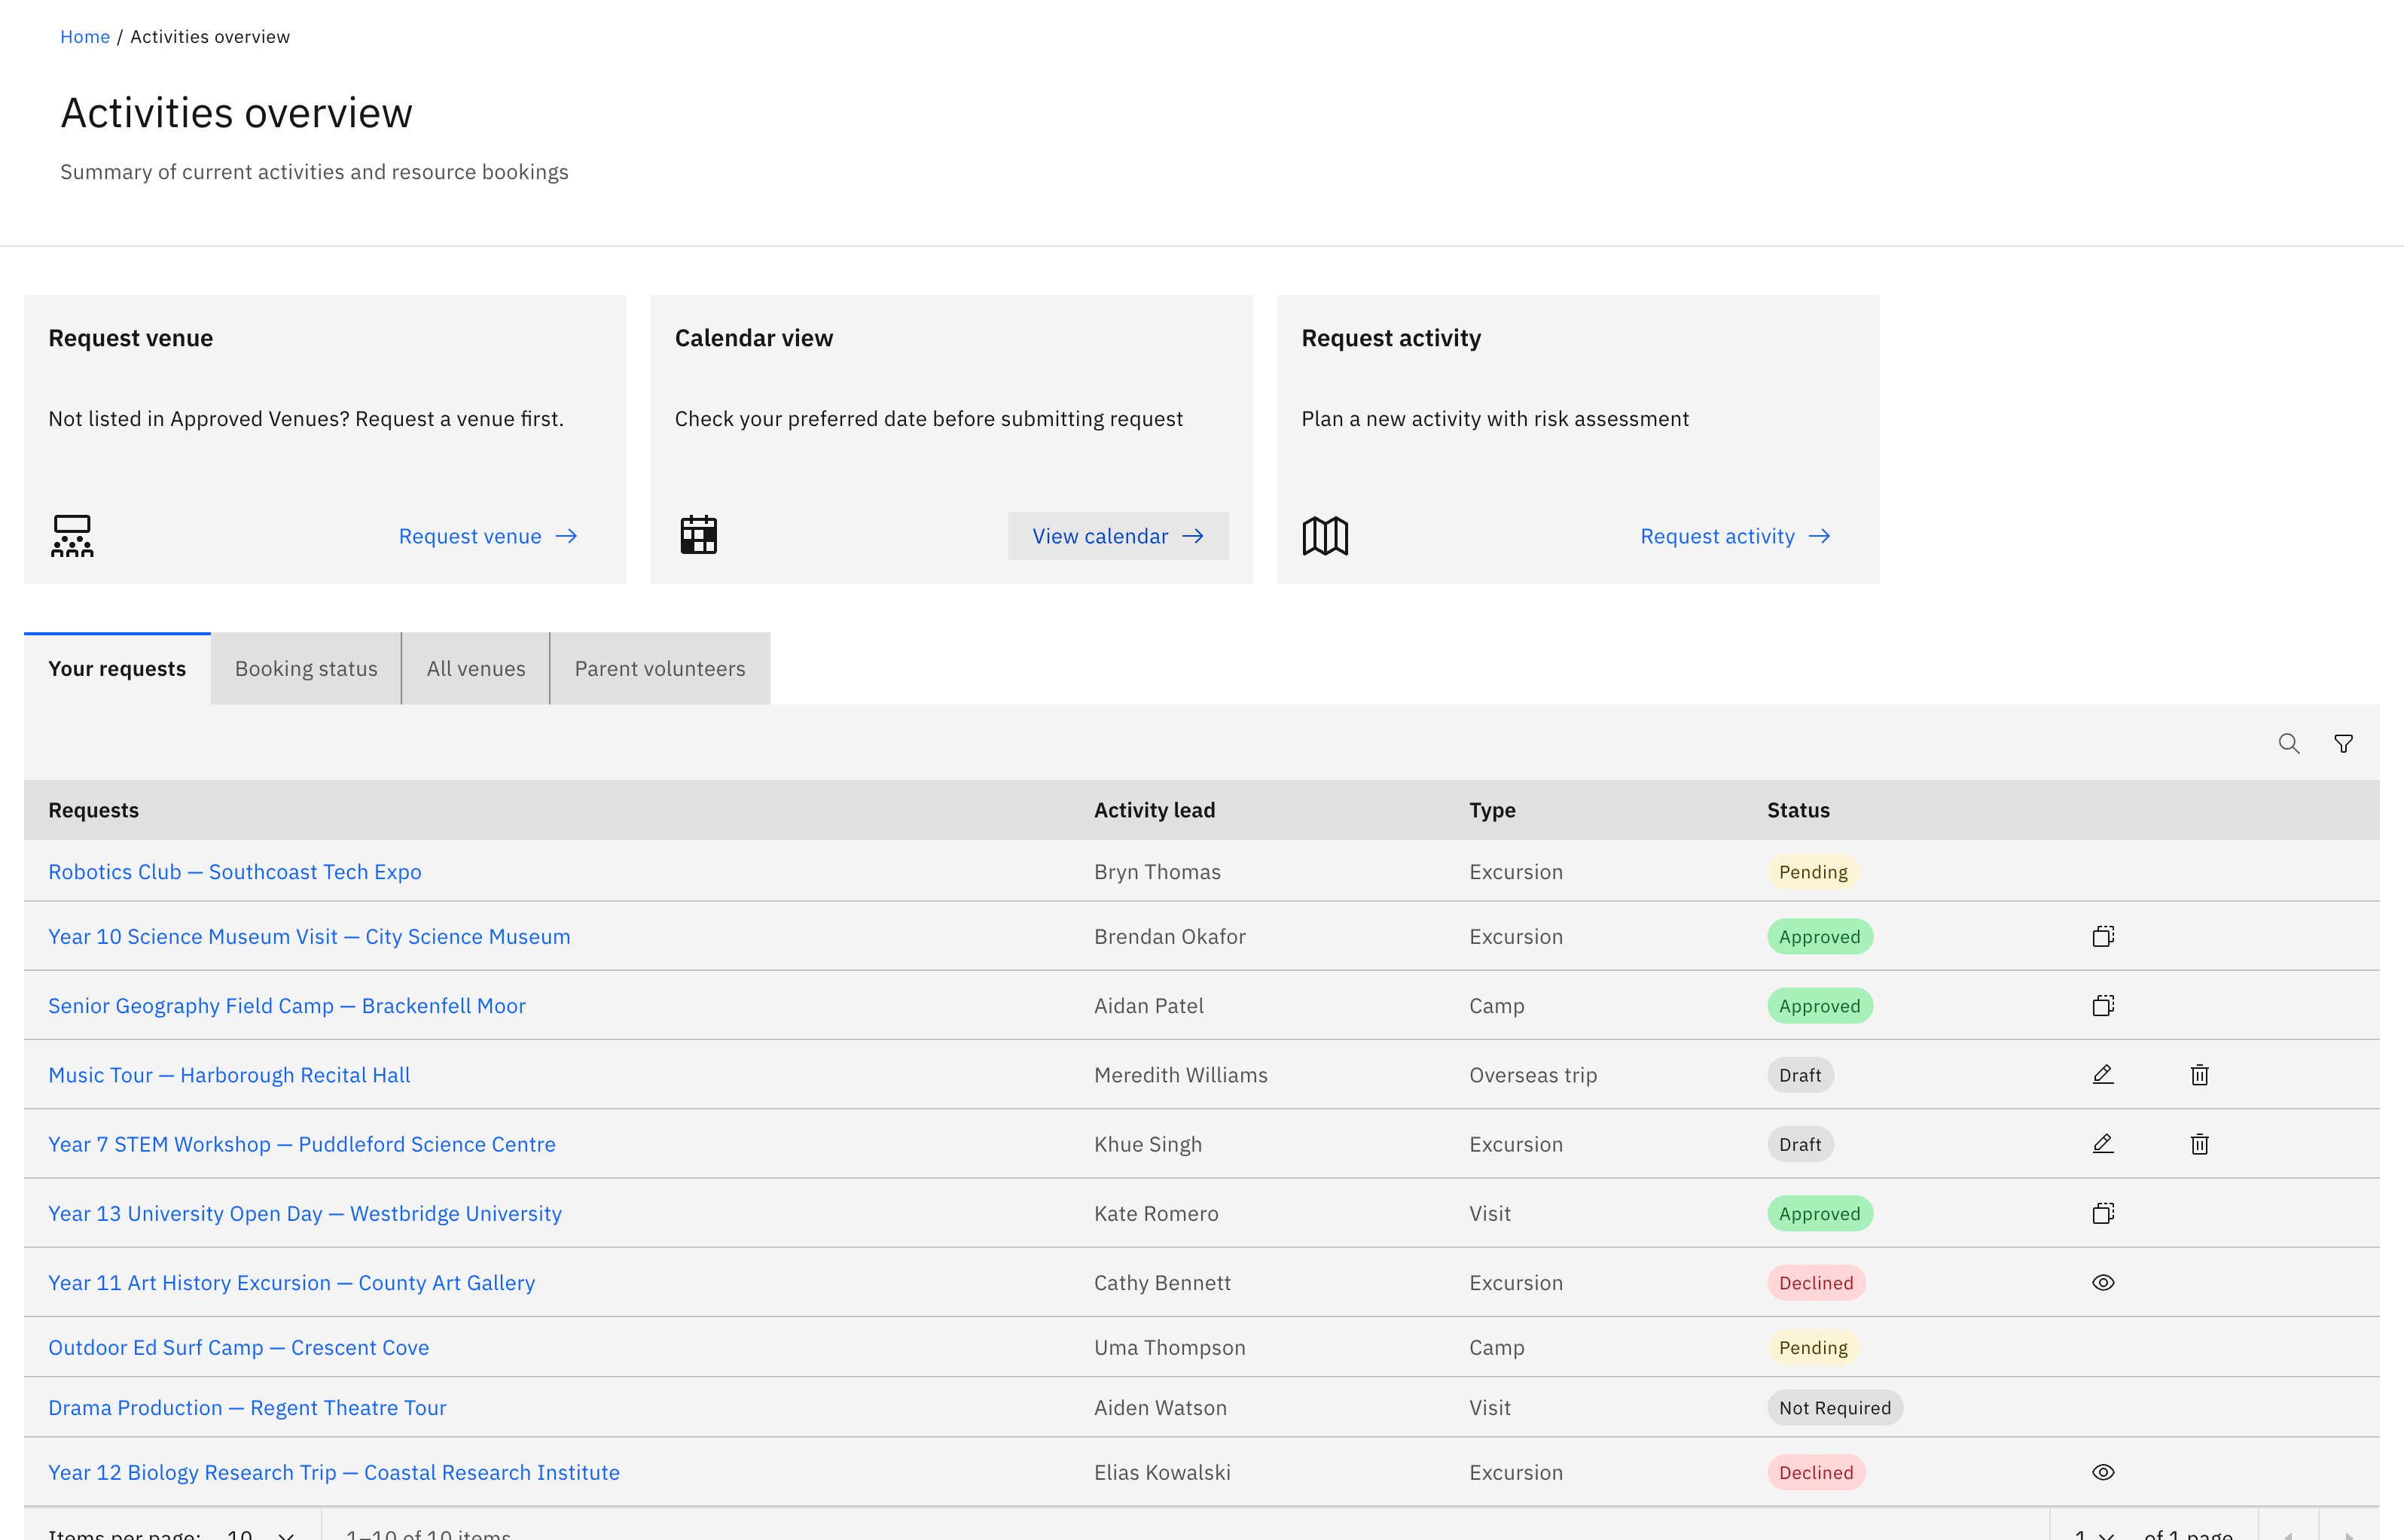Click activity lead Elias Kowalski
The height and width of the screenshot is (1540, 2404).
(x=1161, y=1473)
